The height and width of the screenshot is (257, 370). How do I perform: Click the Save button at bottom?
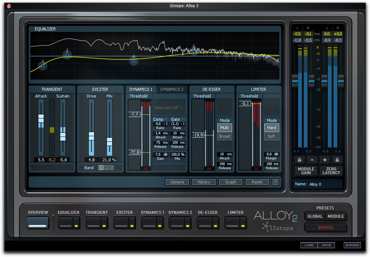click(326, 245)
